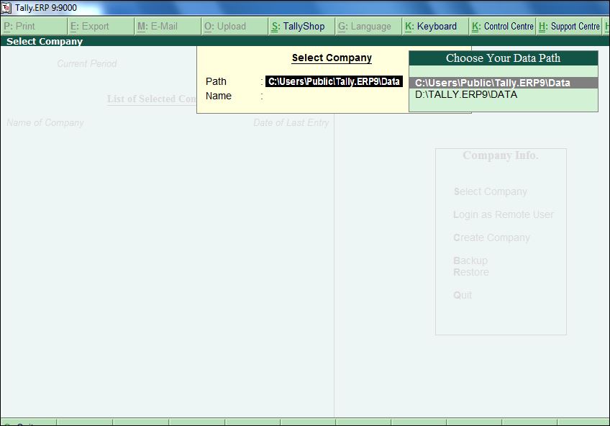Click Quit in Company Info menu
The image size is (610, 426).
coord(462,295)
